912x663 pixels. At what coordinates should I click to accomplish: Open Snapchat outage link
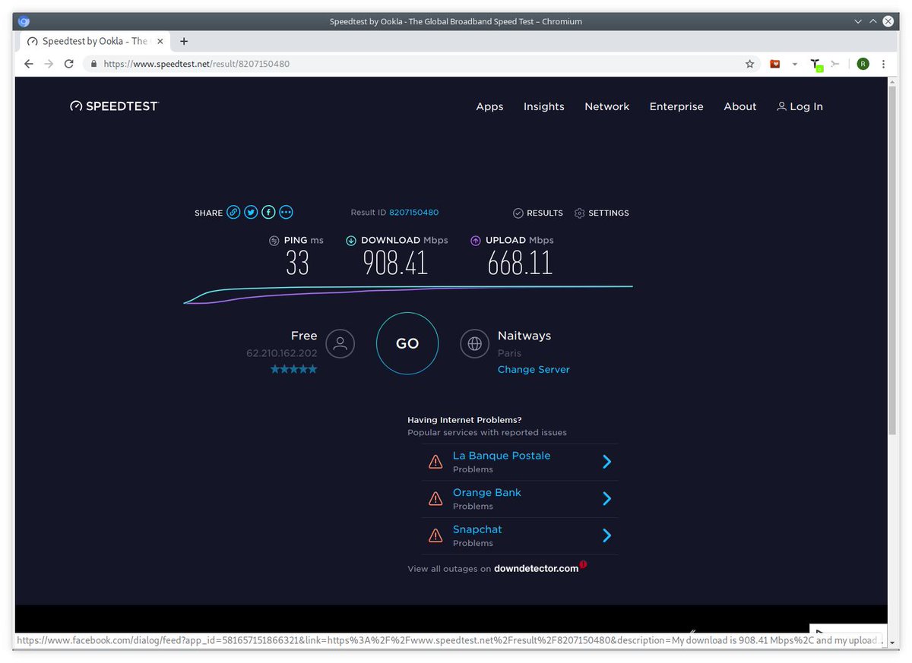[477, 529]
